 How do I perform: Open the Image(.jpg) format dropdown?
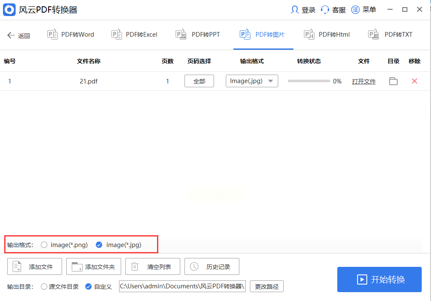tap(252, 81)
